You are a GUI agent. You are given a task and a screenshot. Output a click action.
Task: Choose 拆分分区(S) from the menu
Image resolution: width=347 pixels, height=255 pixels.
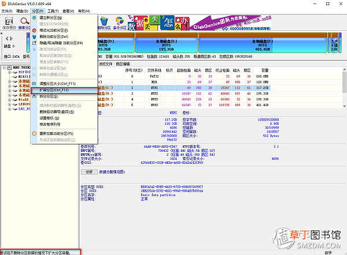click(x=64, y=96)
